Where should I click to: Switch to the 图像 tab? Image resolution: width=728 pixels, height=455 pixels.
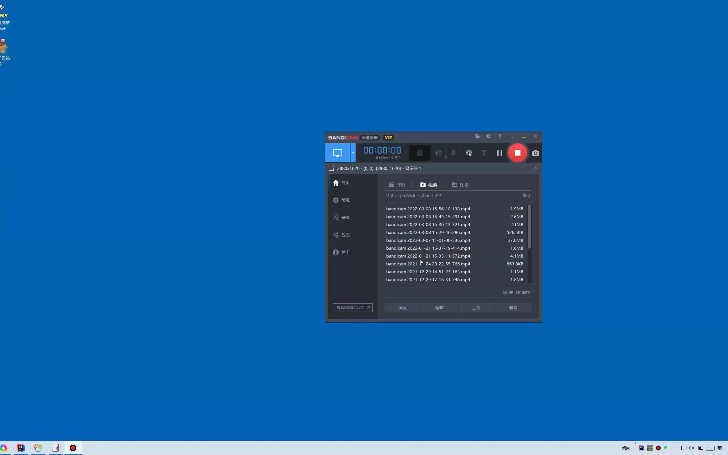[460, 185]
